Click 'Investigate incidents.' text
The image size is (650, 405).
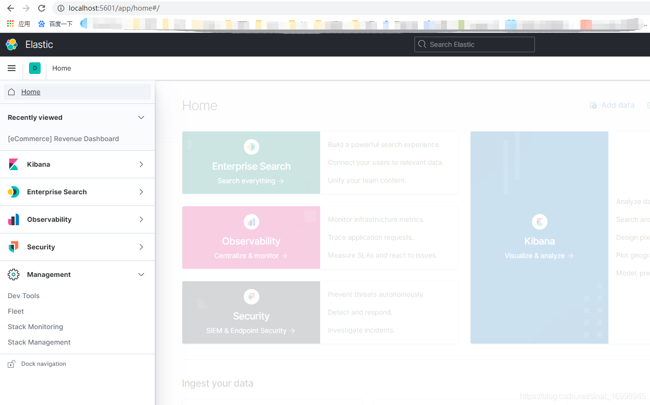click(x=361, y=330)
